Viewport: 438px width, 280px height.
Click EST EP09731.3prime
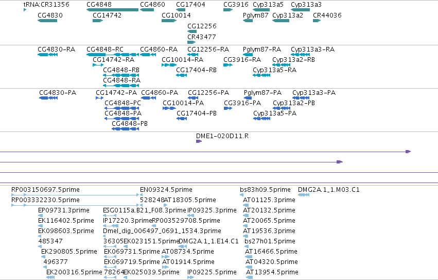click(64, 210)
